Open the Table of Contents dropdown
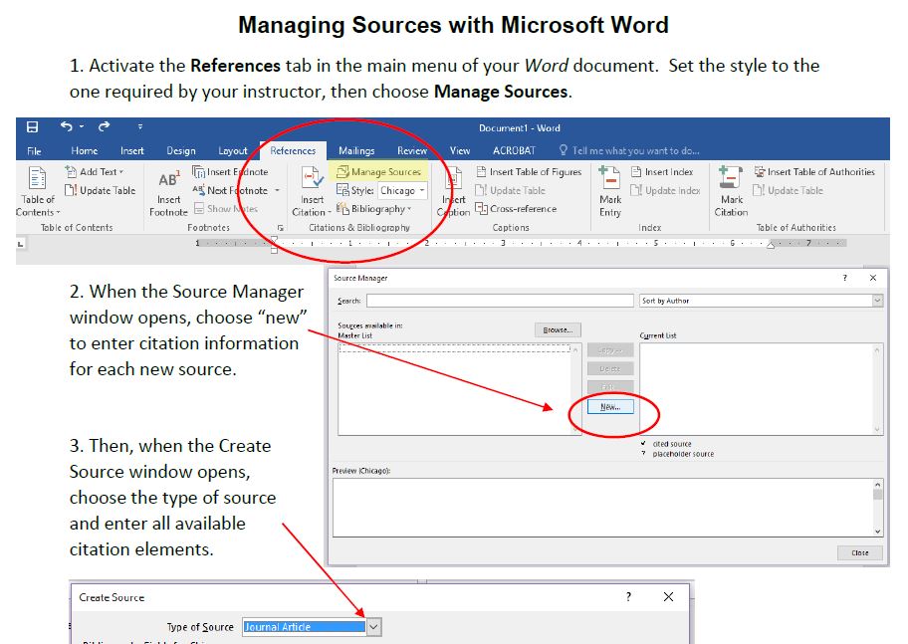The width and height of the screenshot is (908, 644). pos(38,191)
